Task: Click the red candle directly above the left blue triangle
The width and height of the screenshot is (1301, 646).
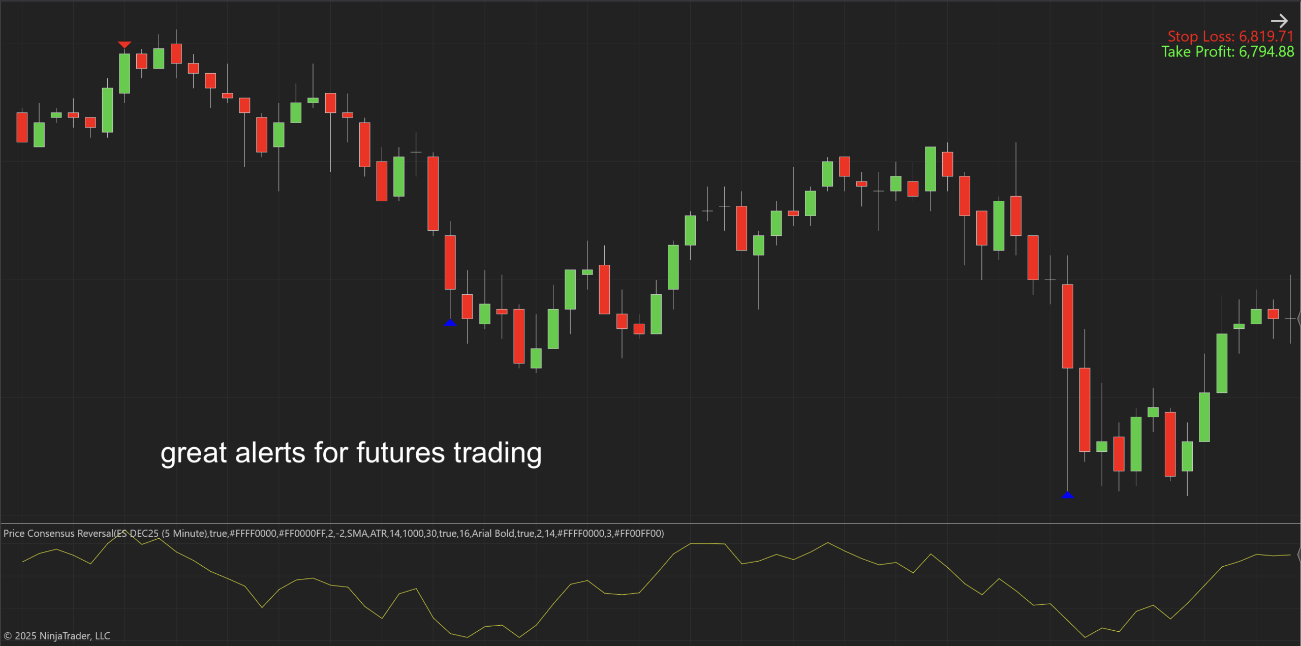Action: 450,262
